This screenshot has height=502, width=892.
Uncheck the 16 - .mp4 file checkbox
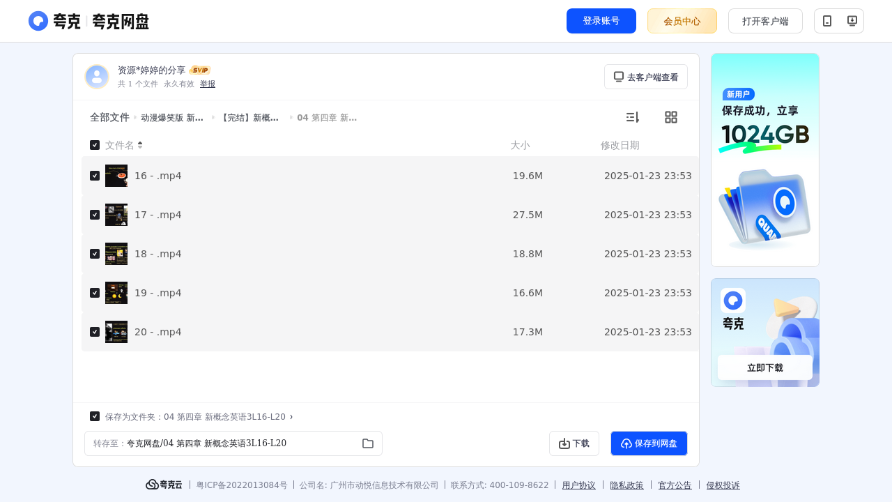coord(95,176)
